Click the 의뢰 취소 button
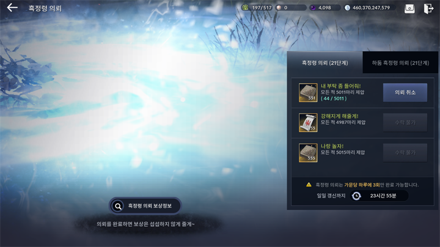Image resolution: width=440 pixels, height=247 pixels. click(x=405, y=92)
